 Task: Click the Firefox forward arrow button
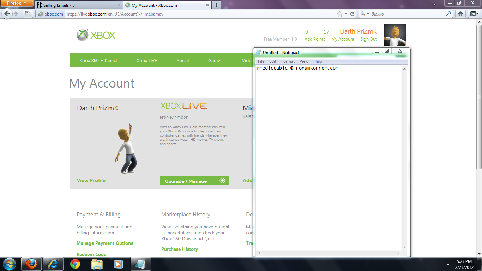pyautogui.click(x=16, y=14)
